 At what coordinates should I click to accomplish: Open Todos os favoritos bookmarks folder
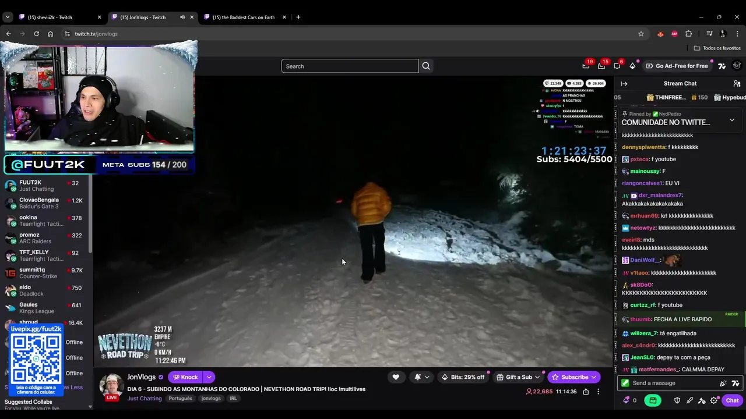point(717,48)
